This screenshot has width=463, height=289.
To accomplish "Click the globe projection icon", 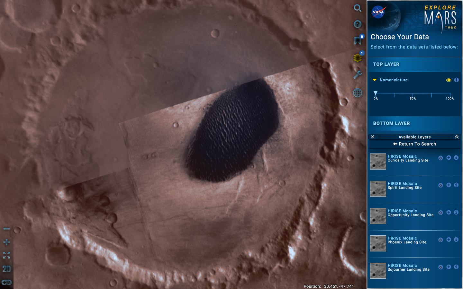I will click(x=358, y=93).
